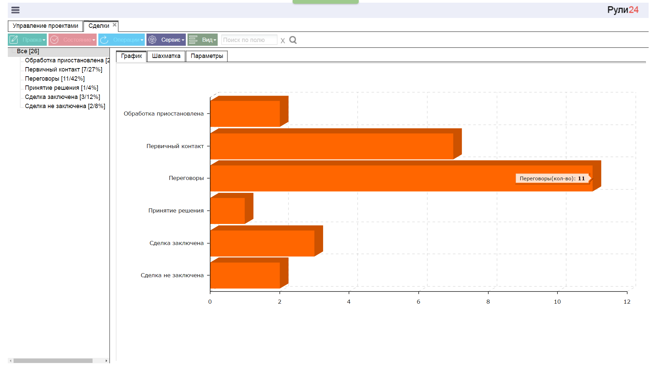
Task: Close the Сделки tab
Action: pyautogui.click(x=115, y=25)
